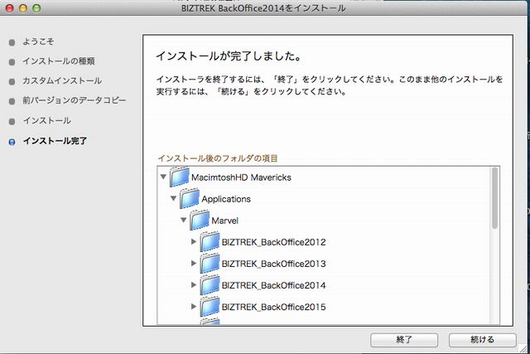The width and height of the screenshot is (530, 354).
Task: Click the BIZTREK_BackOffice2012 folder icon
Action: (x=210, y=242)
